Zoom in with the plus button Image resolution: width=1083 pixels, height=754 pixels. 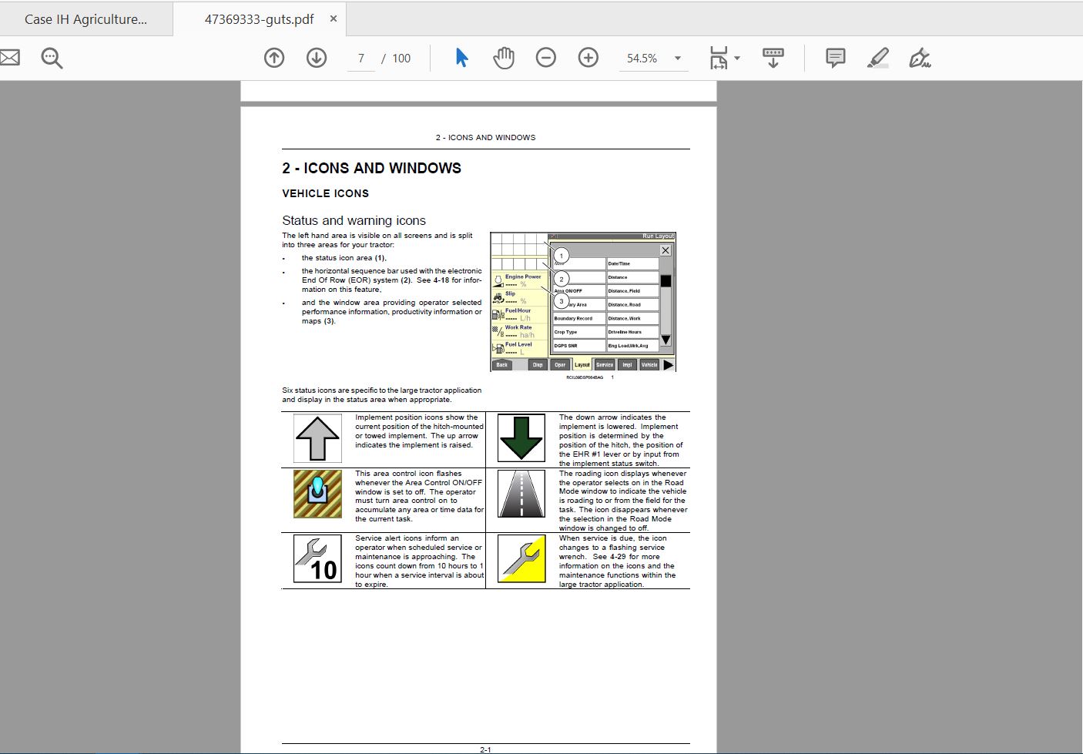pos(588,58)
